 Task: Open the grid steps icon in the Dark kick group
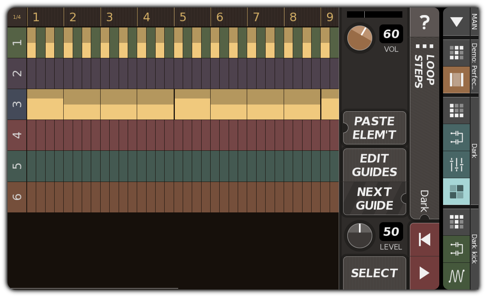pos(456,222)
